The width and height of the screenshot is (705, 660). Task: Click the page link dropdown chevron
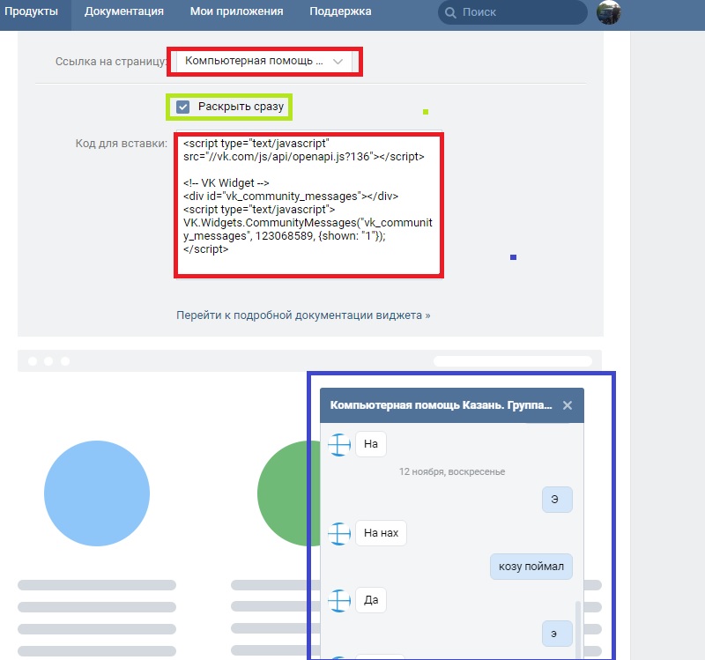[x=338, y=62]
